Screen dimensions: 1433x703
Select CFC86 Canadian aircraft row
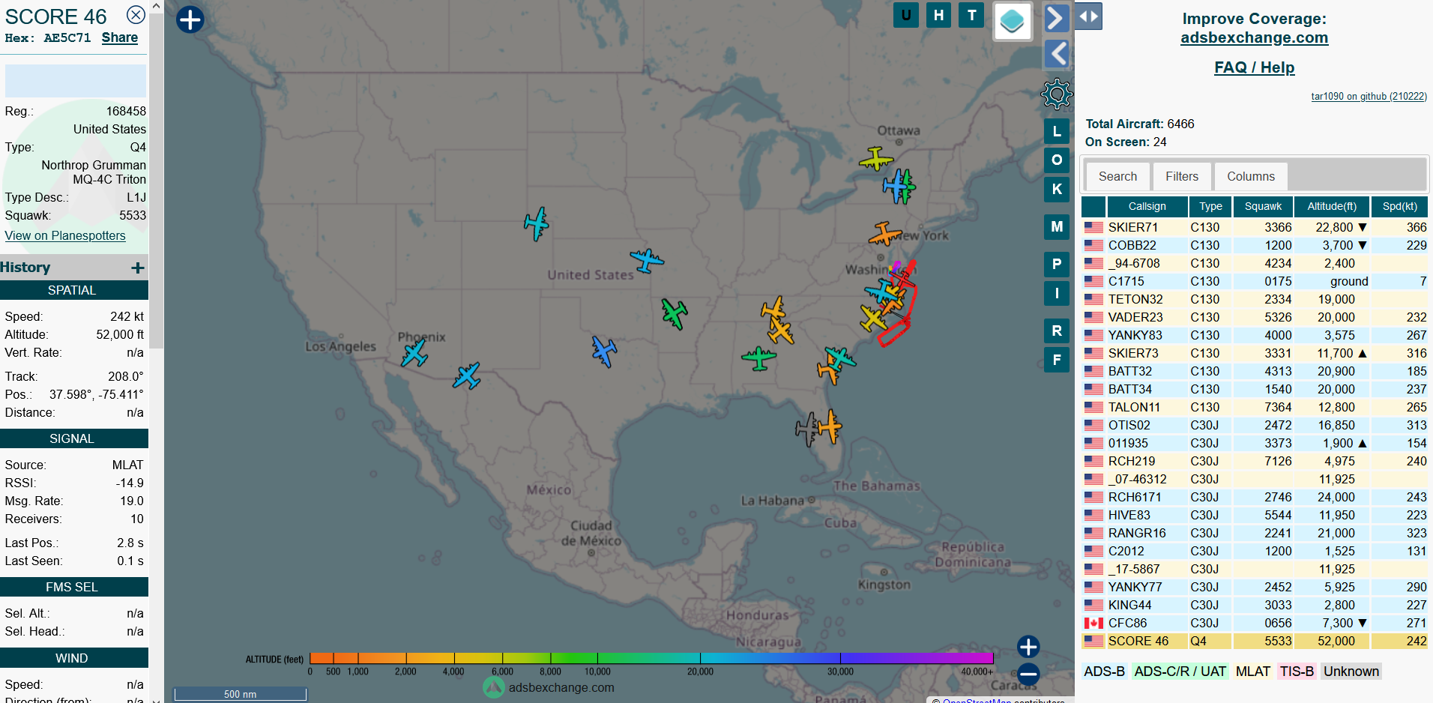[1255, 623]
